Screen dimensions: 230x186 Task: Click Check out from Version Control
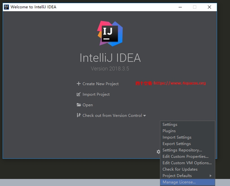112,115
